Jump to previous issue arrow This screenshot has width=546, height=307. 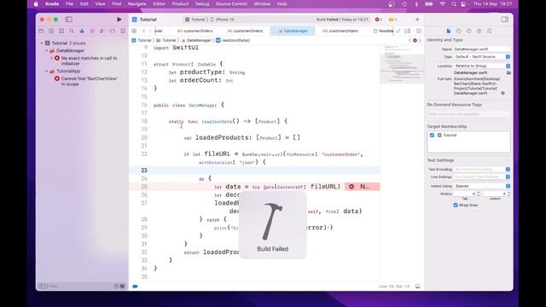409,40
